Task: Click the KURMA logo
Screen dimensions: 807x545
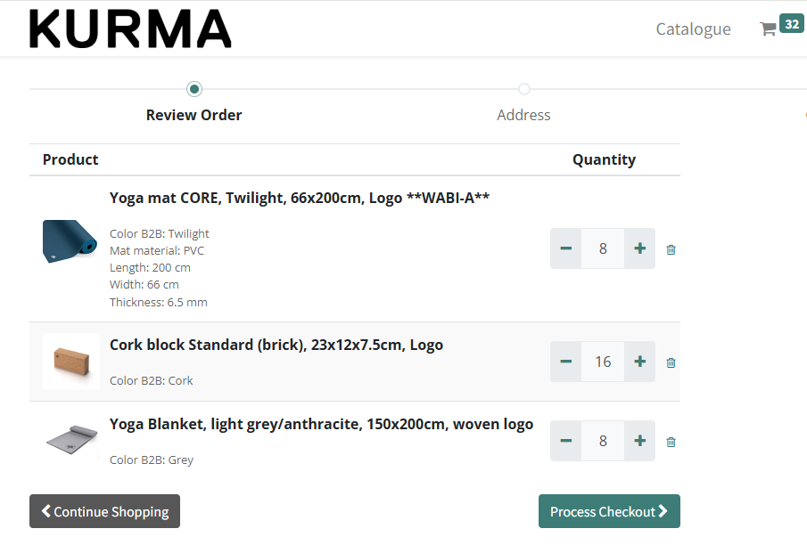Action: (130, 28)
